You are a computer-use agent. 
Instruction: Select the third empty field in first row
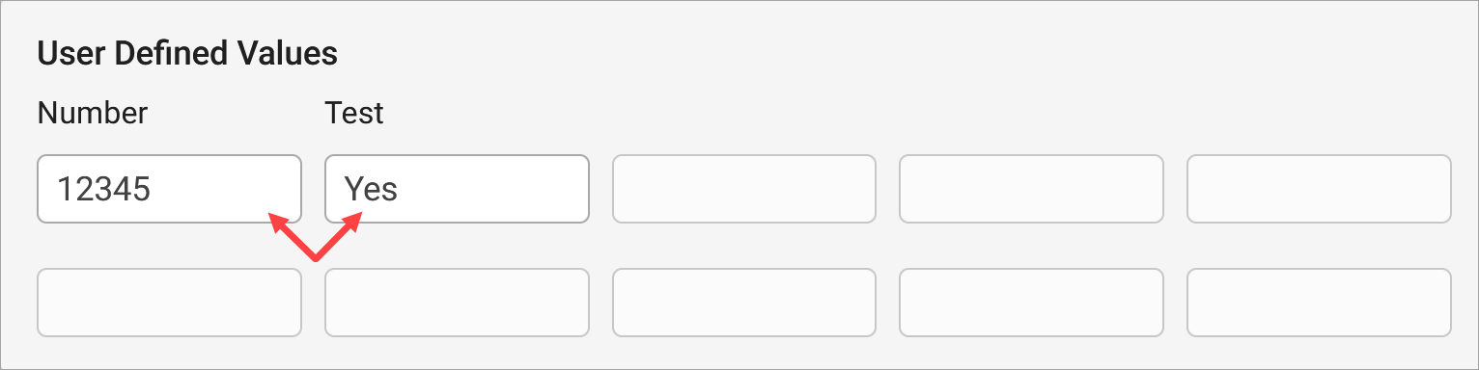coord(744,189)
